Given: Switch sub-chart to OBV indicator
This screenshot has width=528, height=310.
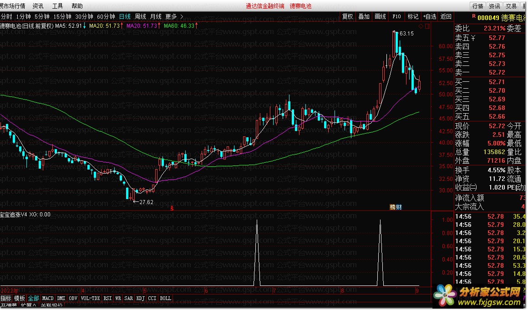Looking at the screenshot, I should [x=73, y=298].
